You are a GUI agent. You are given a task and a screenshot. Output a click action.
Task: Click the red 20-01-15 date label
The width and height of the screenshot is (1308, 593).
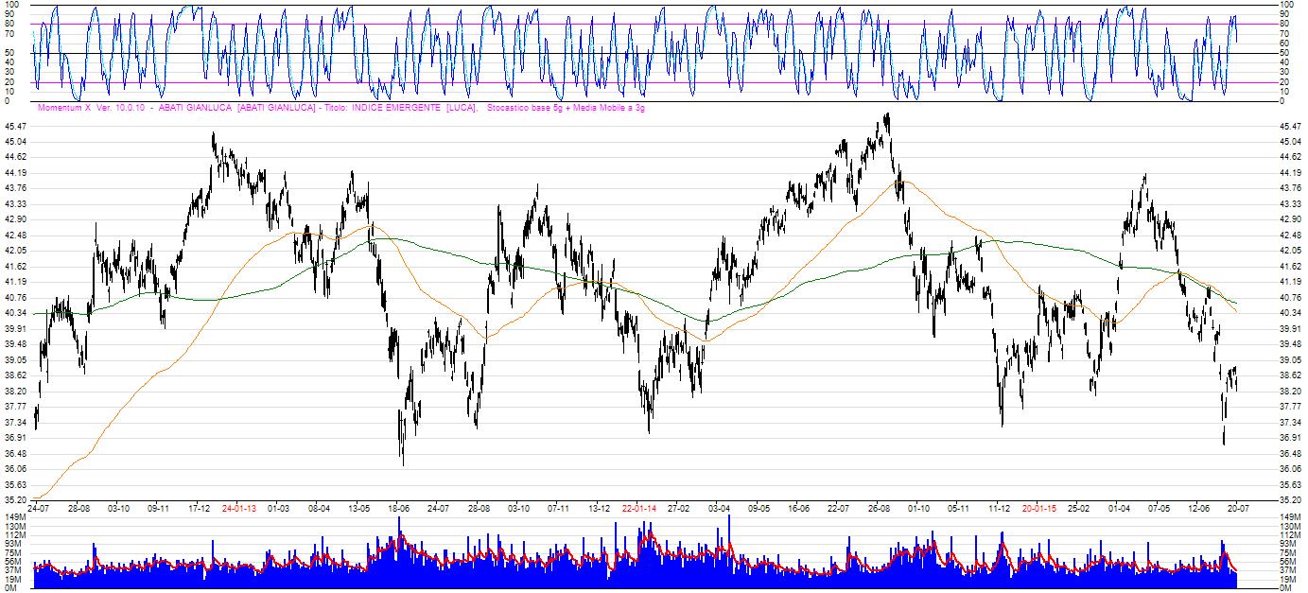[x=1039, y=508]
